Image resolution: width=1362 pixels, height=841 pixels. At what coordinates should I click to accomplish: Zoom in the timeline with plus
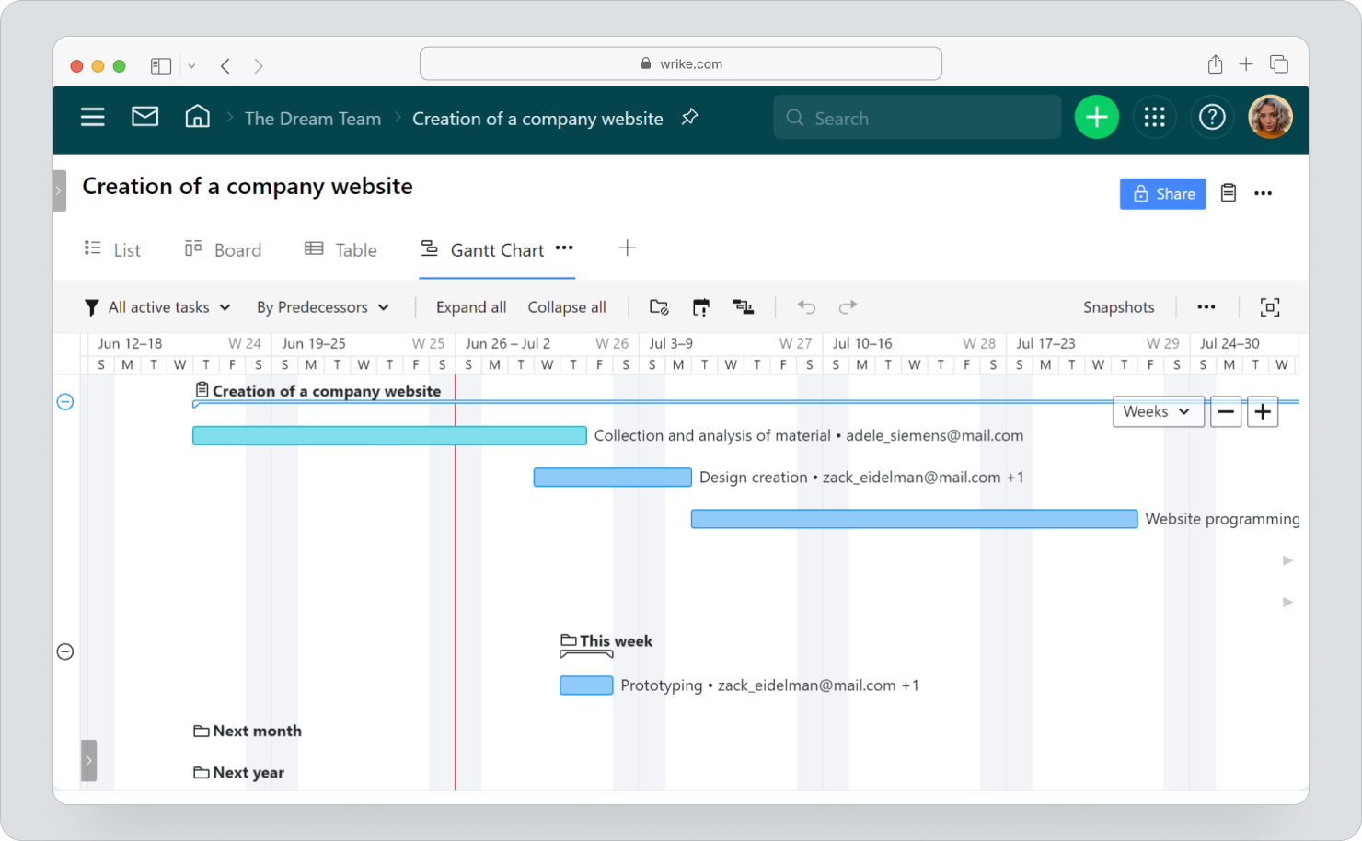1263,412
